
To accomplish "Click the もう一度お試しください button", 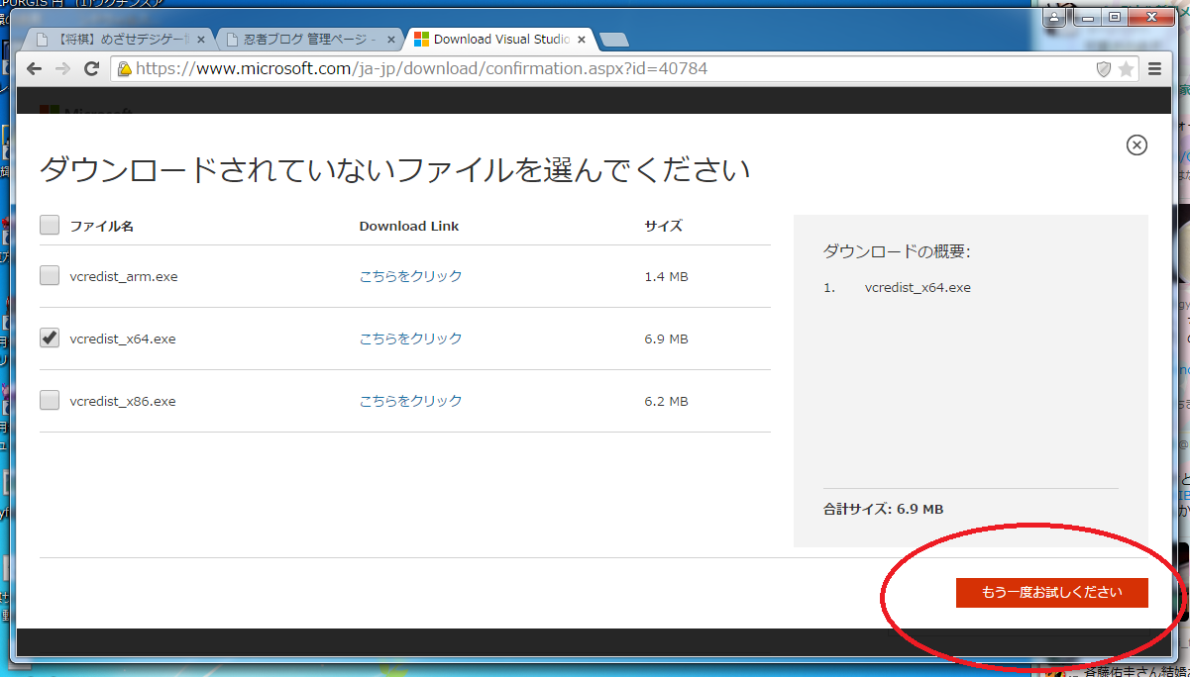I will 1051,593.
